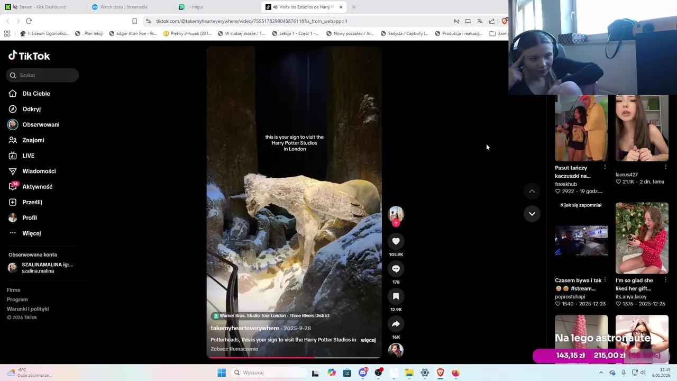
Task: Open options for the Czasem bywa i tak video
Action: coord(605,280)
